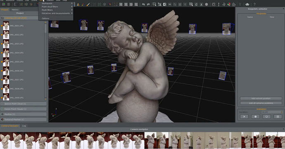Click the Meshes section sphere icon
Screen dimensions: 285x149
[x=2, y=114]
